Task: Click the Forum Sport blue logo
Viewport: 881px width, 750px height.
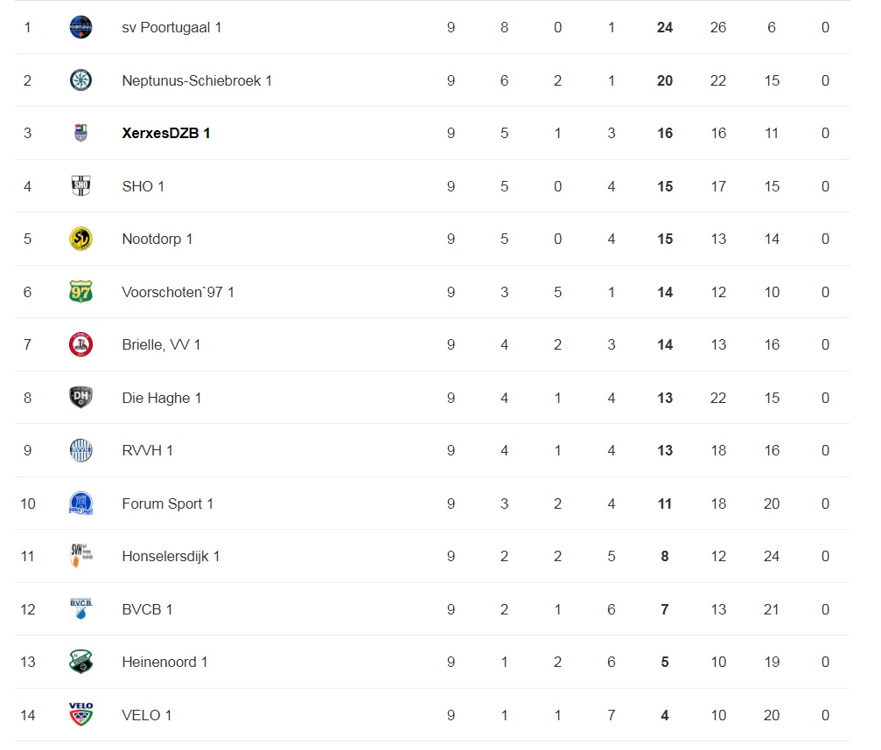Action: [x=80, y=503]
